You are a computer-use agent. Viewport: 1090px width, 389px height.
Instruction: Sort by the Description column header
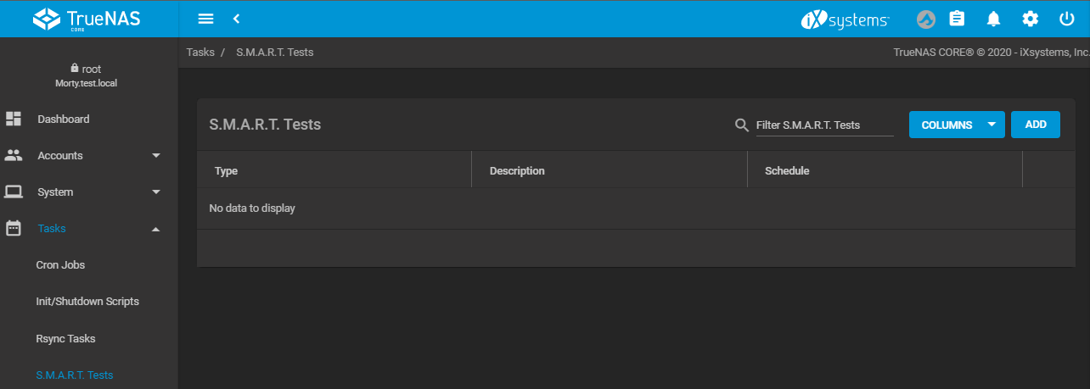click(517, 170)
